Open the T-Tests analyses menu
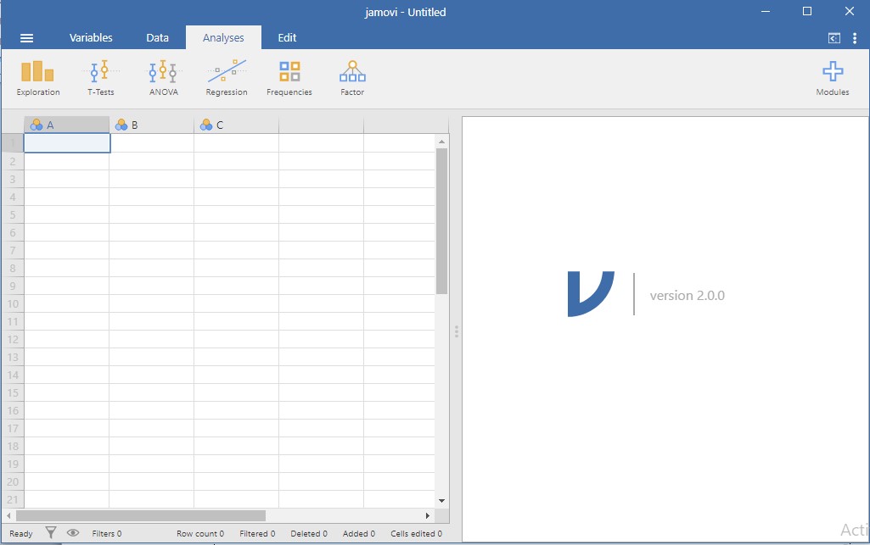870x545 pixels. tap(101, 78)
